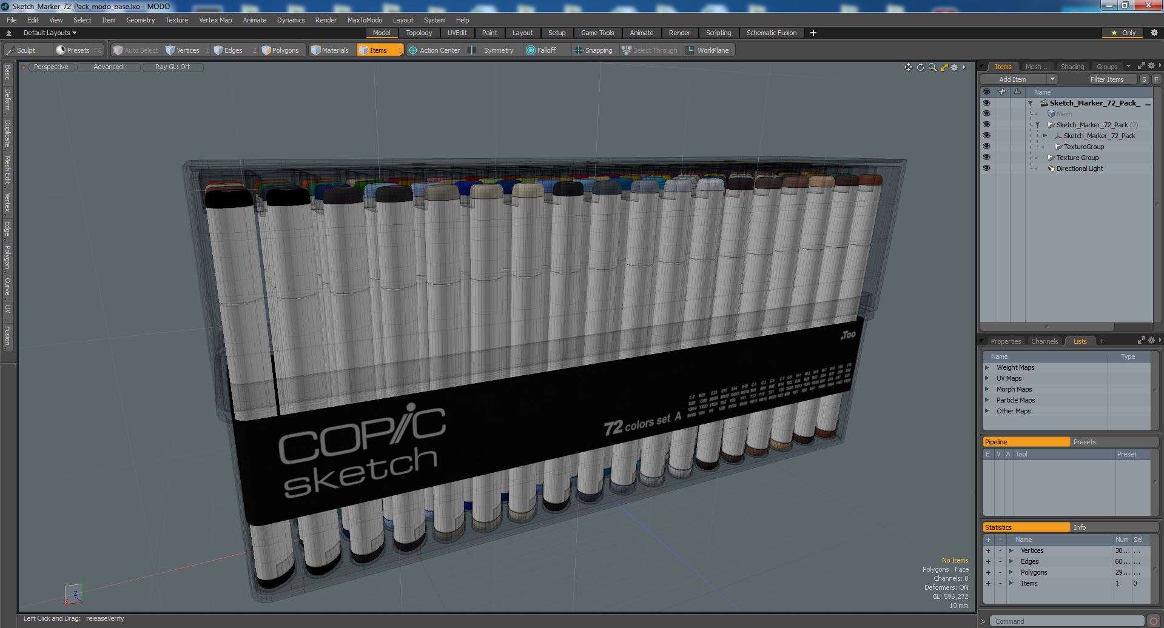This screenshot has width=1164, height=628.
Task: Expand Items panel to full size
Action: coord(1141,66)
